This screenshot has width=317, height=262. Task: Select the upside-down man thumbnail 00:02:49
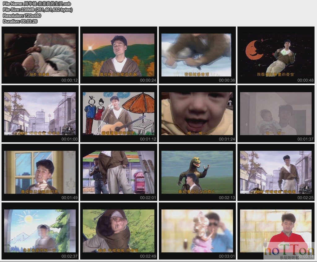(x=119, y=231)
